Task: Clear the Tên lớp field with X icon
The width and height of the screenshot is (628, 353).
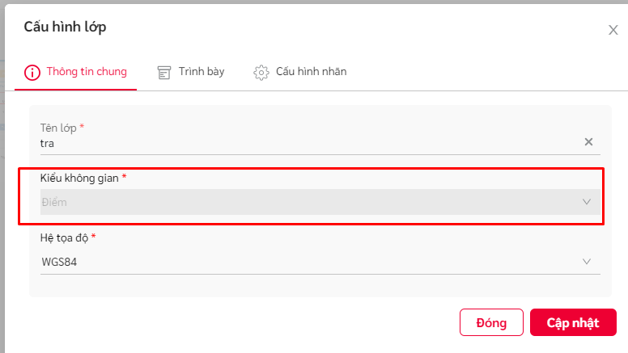Action: [588, 142]
